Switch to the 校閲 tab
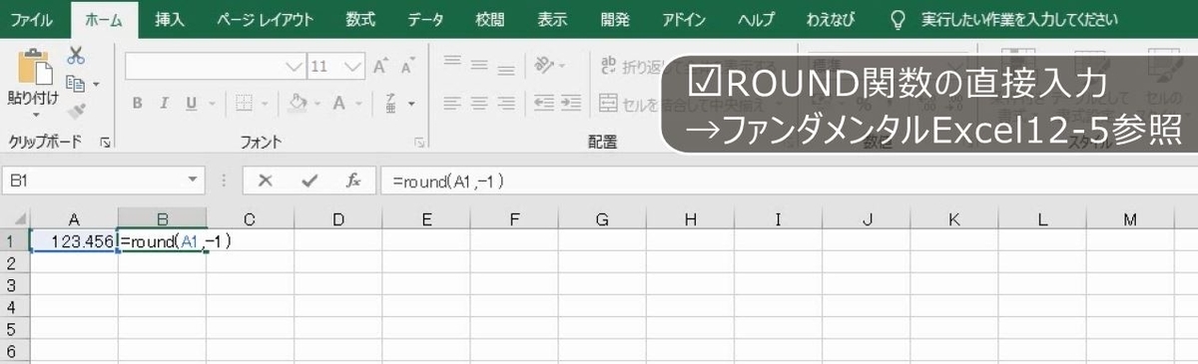Screen dimensions: 1198x364 490,20
